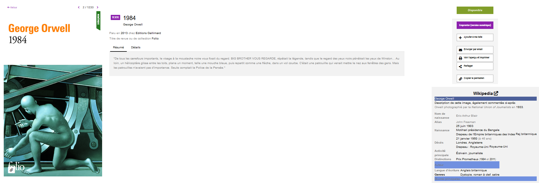
Task: Click the paperclip icon on book cover
Action: pos(11,170)
